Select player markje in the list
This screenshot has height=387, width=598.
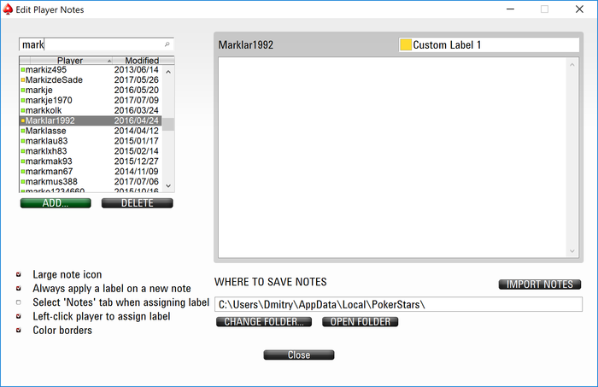tap(91, 90)
